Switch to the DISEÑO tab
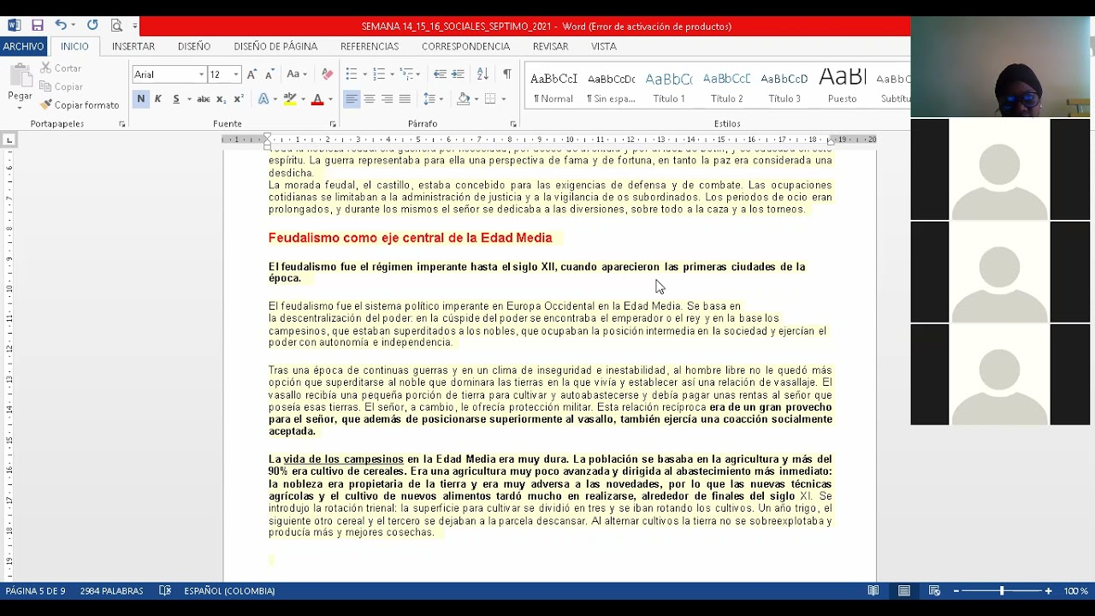The image size is (1095, 616). coord(194,46)
